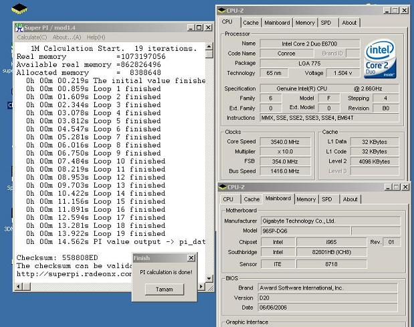Click the Tamam button in Finish dialog
The height and width of the screenshot is (327, 414).
[x=165, y=289]
